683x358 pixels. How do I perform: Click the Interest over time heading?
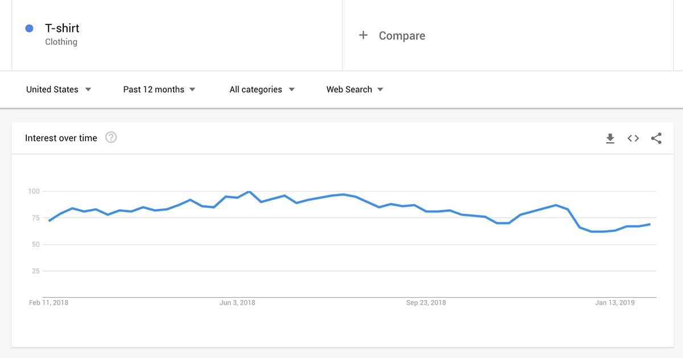tap(61, 138)
